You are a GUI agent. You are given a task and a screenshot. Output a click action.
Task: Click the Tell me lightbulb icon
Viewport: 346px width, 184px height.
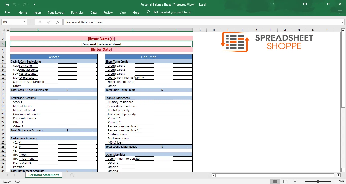148,12
